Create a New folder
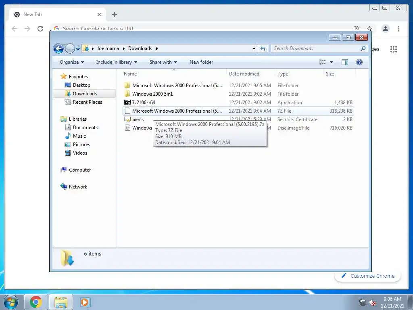Image resolution: width=413 pixels, height=310 pixels. pyautogui.click(x=201, y=62)
